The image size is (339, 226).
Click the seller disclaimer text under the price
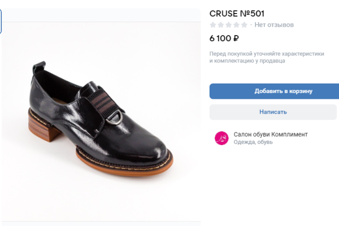[267, 57]
